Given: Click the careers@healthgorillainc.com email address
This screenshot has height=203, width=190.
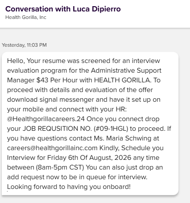Looking at the screenshot, I should point(52,148).
